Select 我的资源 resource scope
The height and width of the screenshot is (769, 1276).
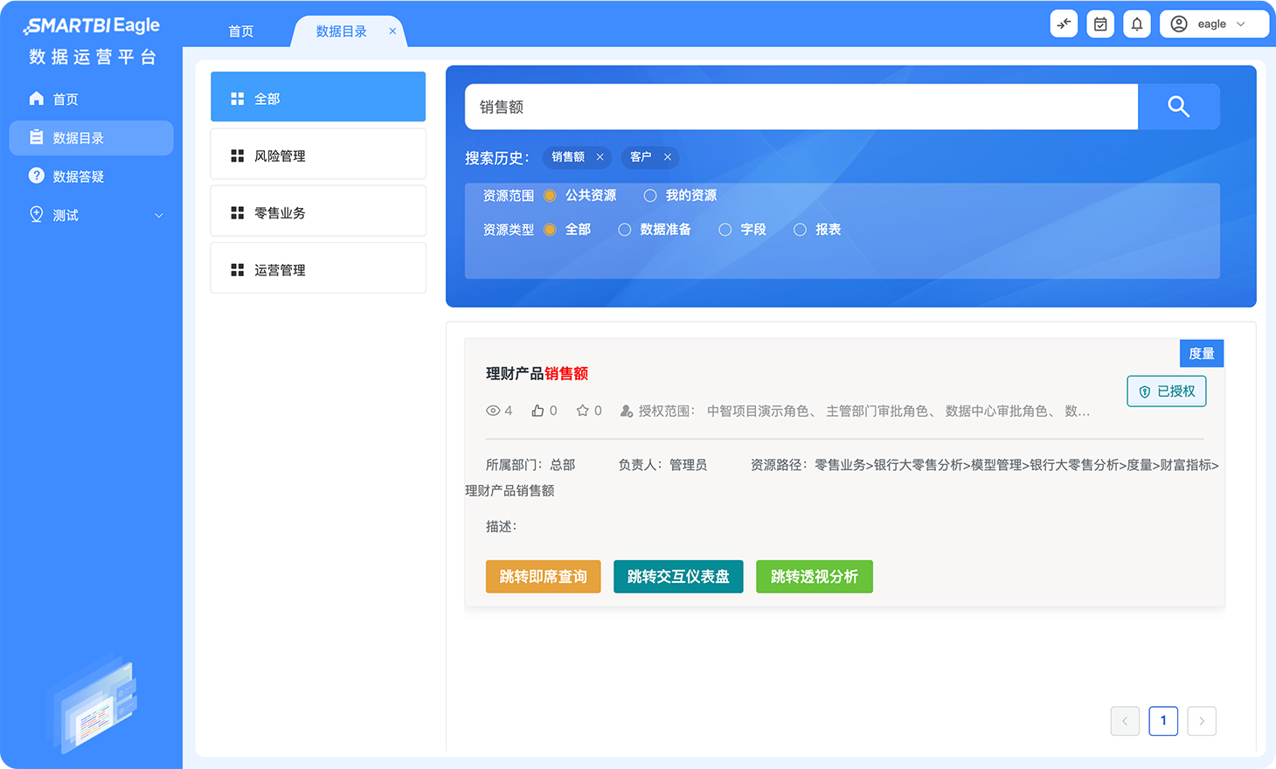pos(650,196)
